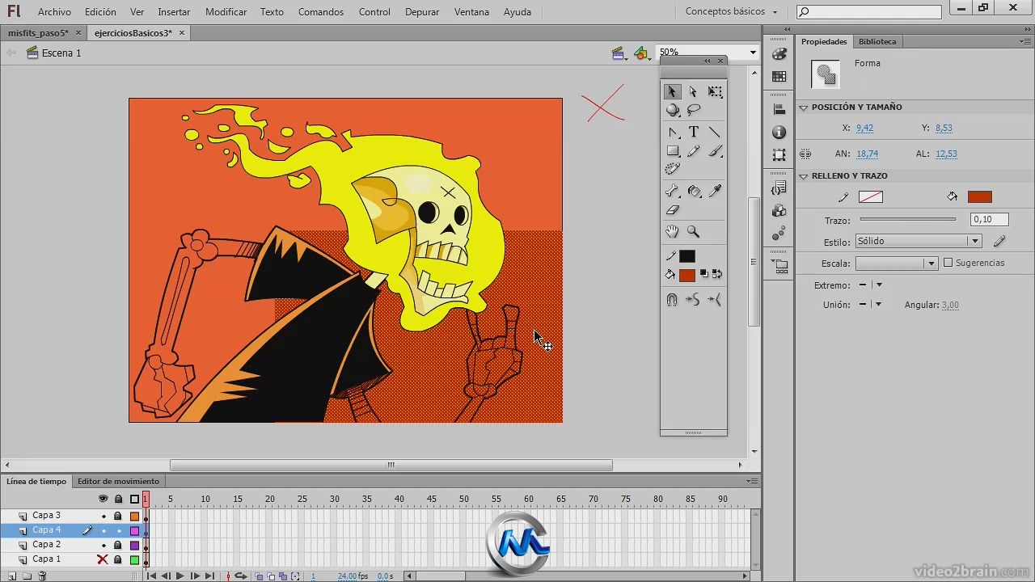Toggle Onion Skin in timeline
Image resolution: width=1035 pixels, height=582 pixels.
tap(259, 576)
